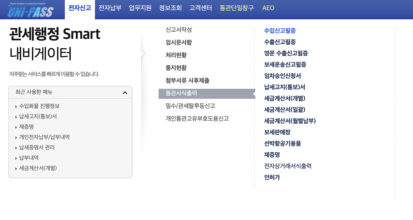Viewport: 413px width, 220px height.
Task: Select 전자상거래서식출력 link
Action: tap(288, 166)
